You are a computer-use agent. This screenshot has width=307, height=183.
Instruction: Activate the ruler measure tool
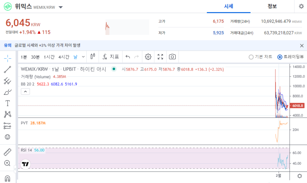tap(7, 152)
